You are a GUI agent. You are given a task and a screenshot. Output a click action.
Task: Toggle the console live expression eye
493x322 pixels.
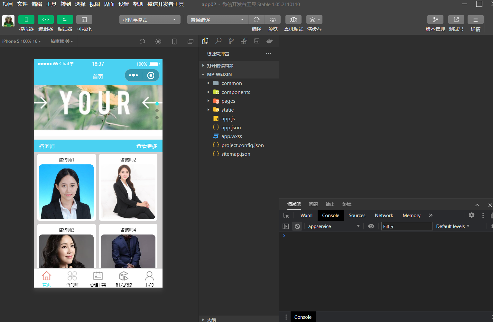click(x=371, y=226)
